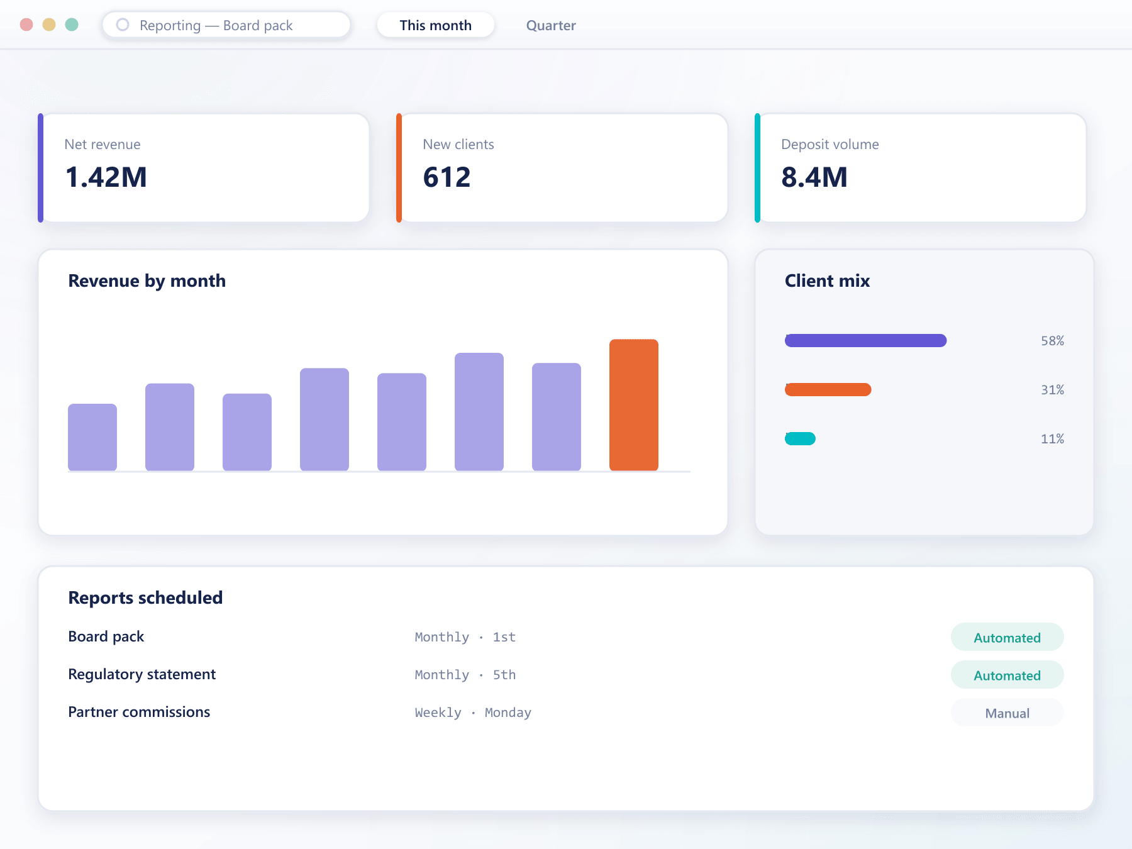Click the 'Monthly · 5th' schedule text
The width and height of the screenshot is (1132, 849).
tap(465, 675)
